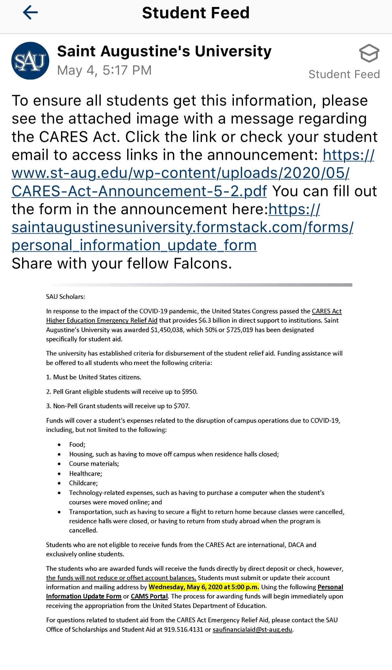Click the saufinancialaid@st-aug.edu email address
Image resolution: width=392 pixels, height=670 pixels.
click(x=252, y=630)
